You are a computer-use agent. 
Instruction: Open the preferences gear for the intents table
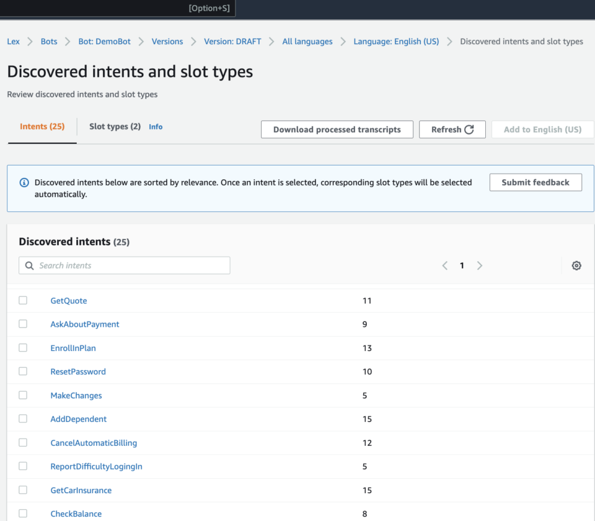[576, 265]
